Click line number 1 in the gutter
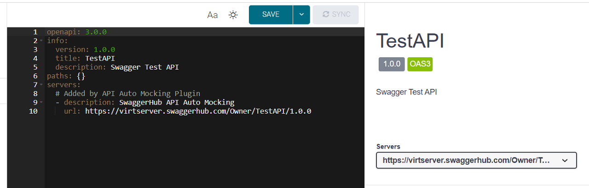This screenshot has height=188, width=589. click(x=35, y=32)
